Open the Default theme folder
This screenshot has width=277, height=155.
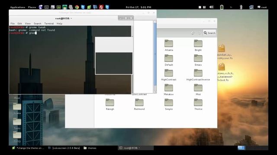pos(169,60)
